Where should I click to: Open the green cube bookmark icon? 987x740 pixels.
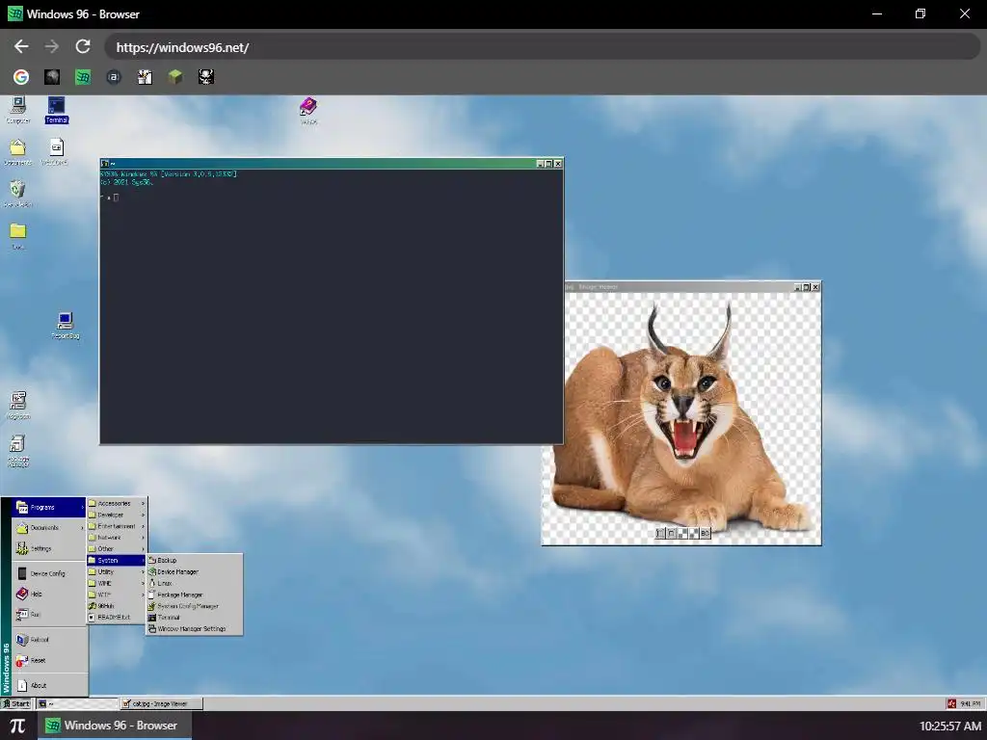click(x=175, y=77)
